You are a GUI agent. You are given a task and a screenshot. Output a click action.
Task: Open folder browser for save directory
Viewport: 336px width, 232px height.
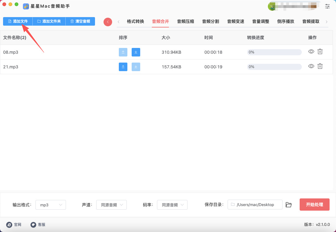[x=289, y=205]
